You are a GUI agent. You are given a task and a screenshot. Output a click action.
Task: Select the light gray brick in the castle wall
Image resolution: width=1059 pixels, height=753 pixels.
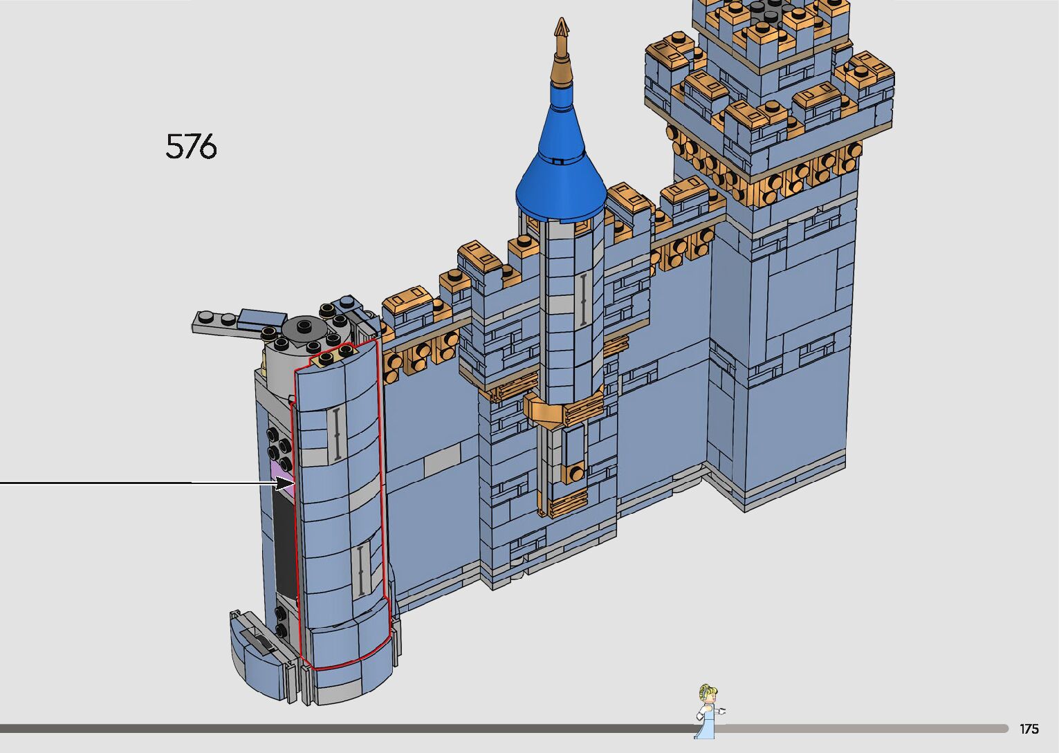click(x=441, y=460)
